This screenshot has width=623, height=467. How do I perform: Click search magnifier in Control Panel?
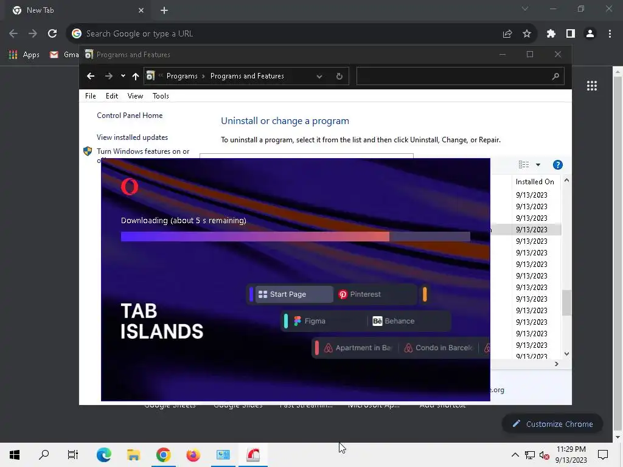point(555,76)
